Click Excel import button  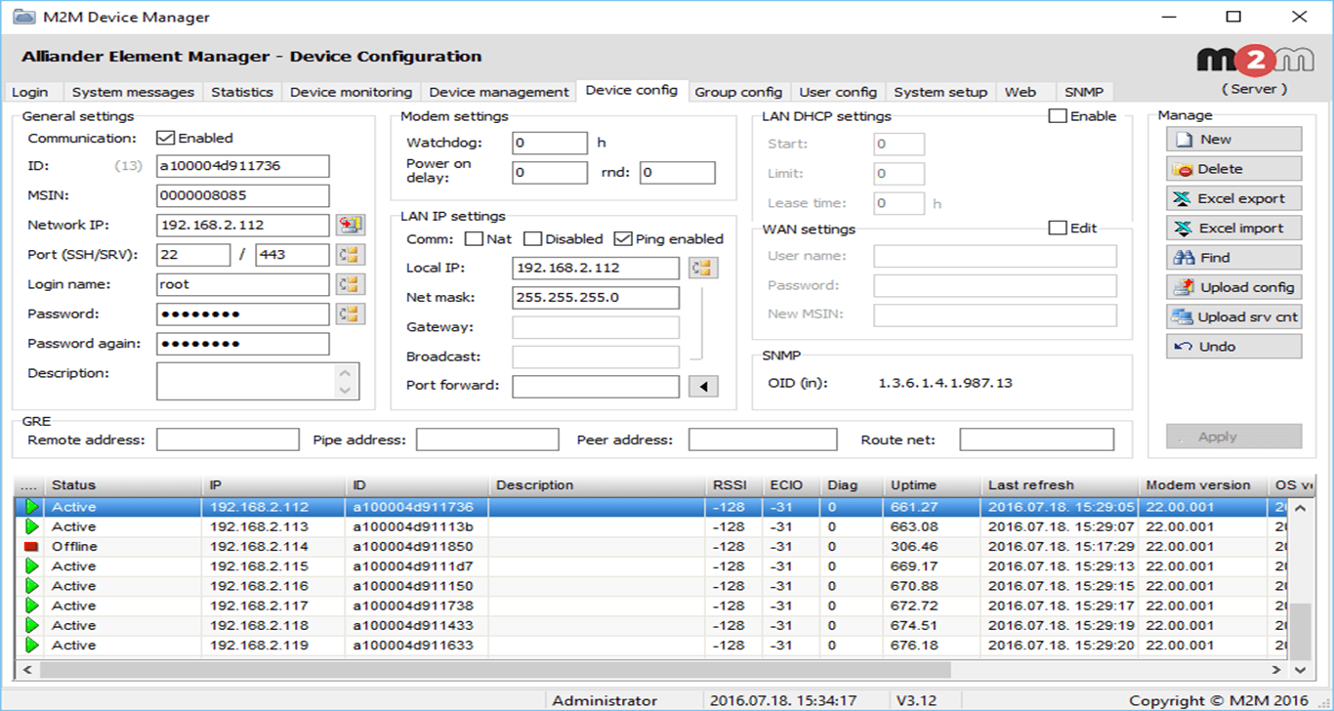coord(1233,228)
